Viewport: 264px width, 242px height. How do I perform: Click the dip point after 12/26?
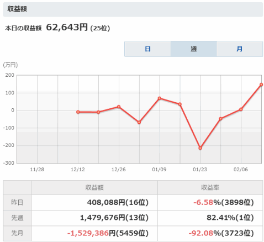click(139, 122)
